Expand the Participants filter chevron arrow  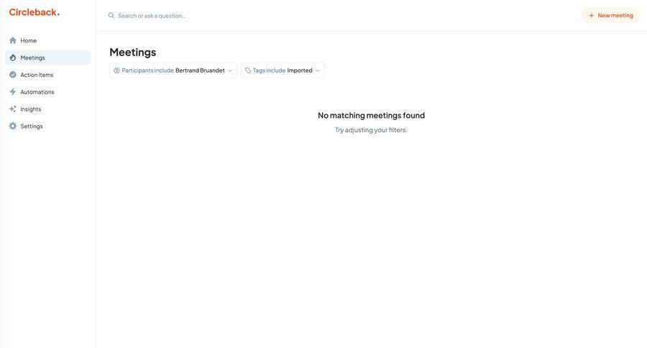(230, 70)
